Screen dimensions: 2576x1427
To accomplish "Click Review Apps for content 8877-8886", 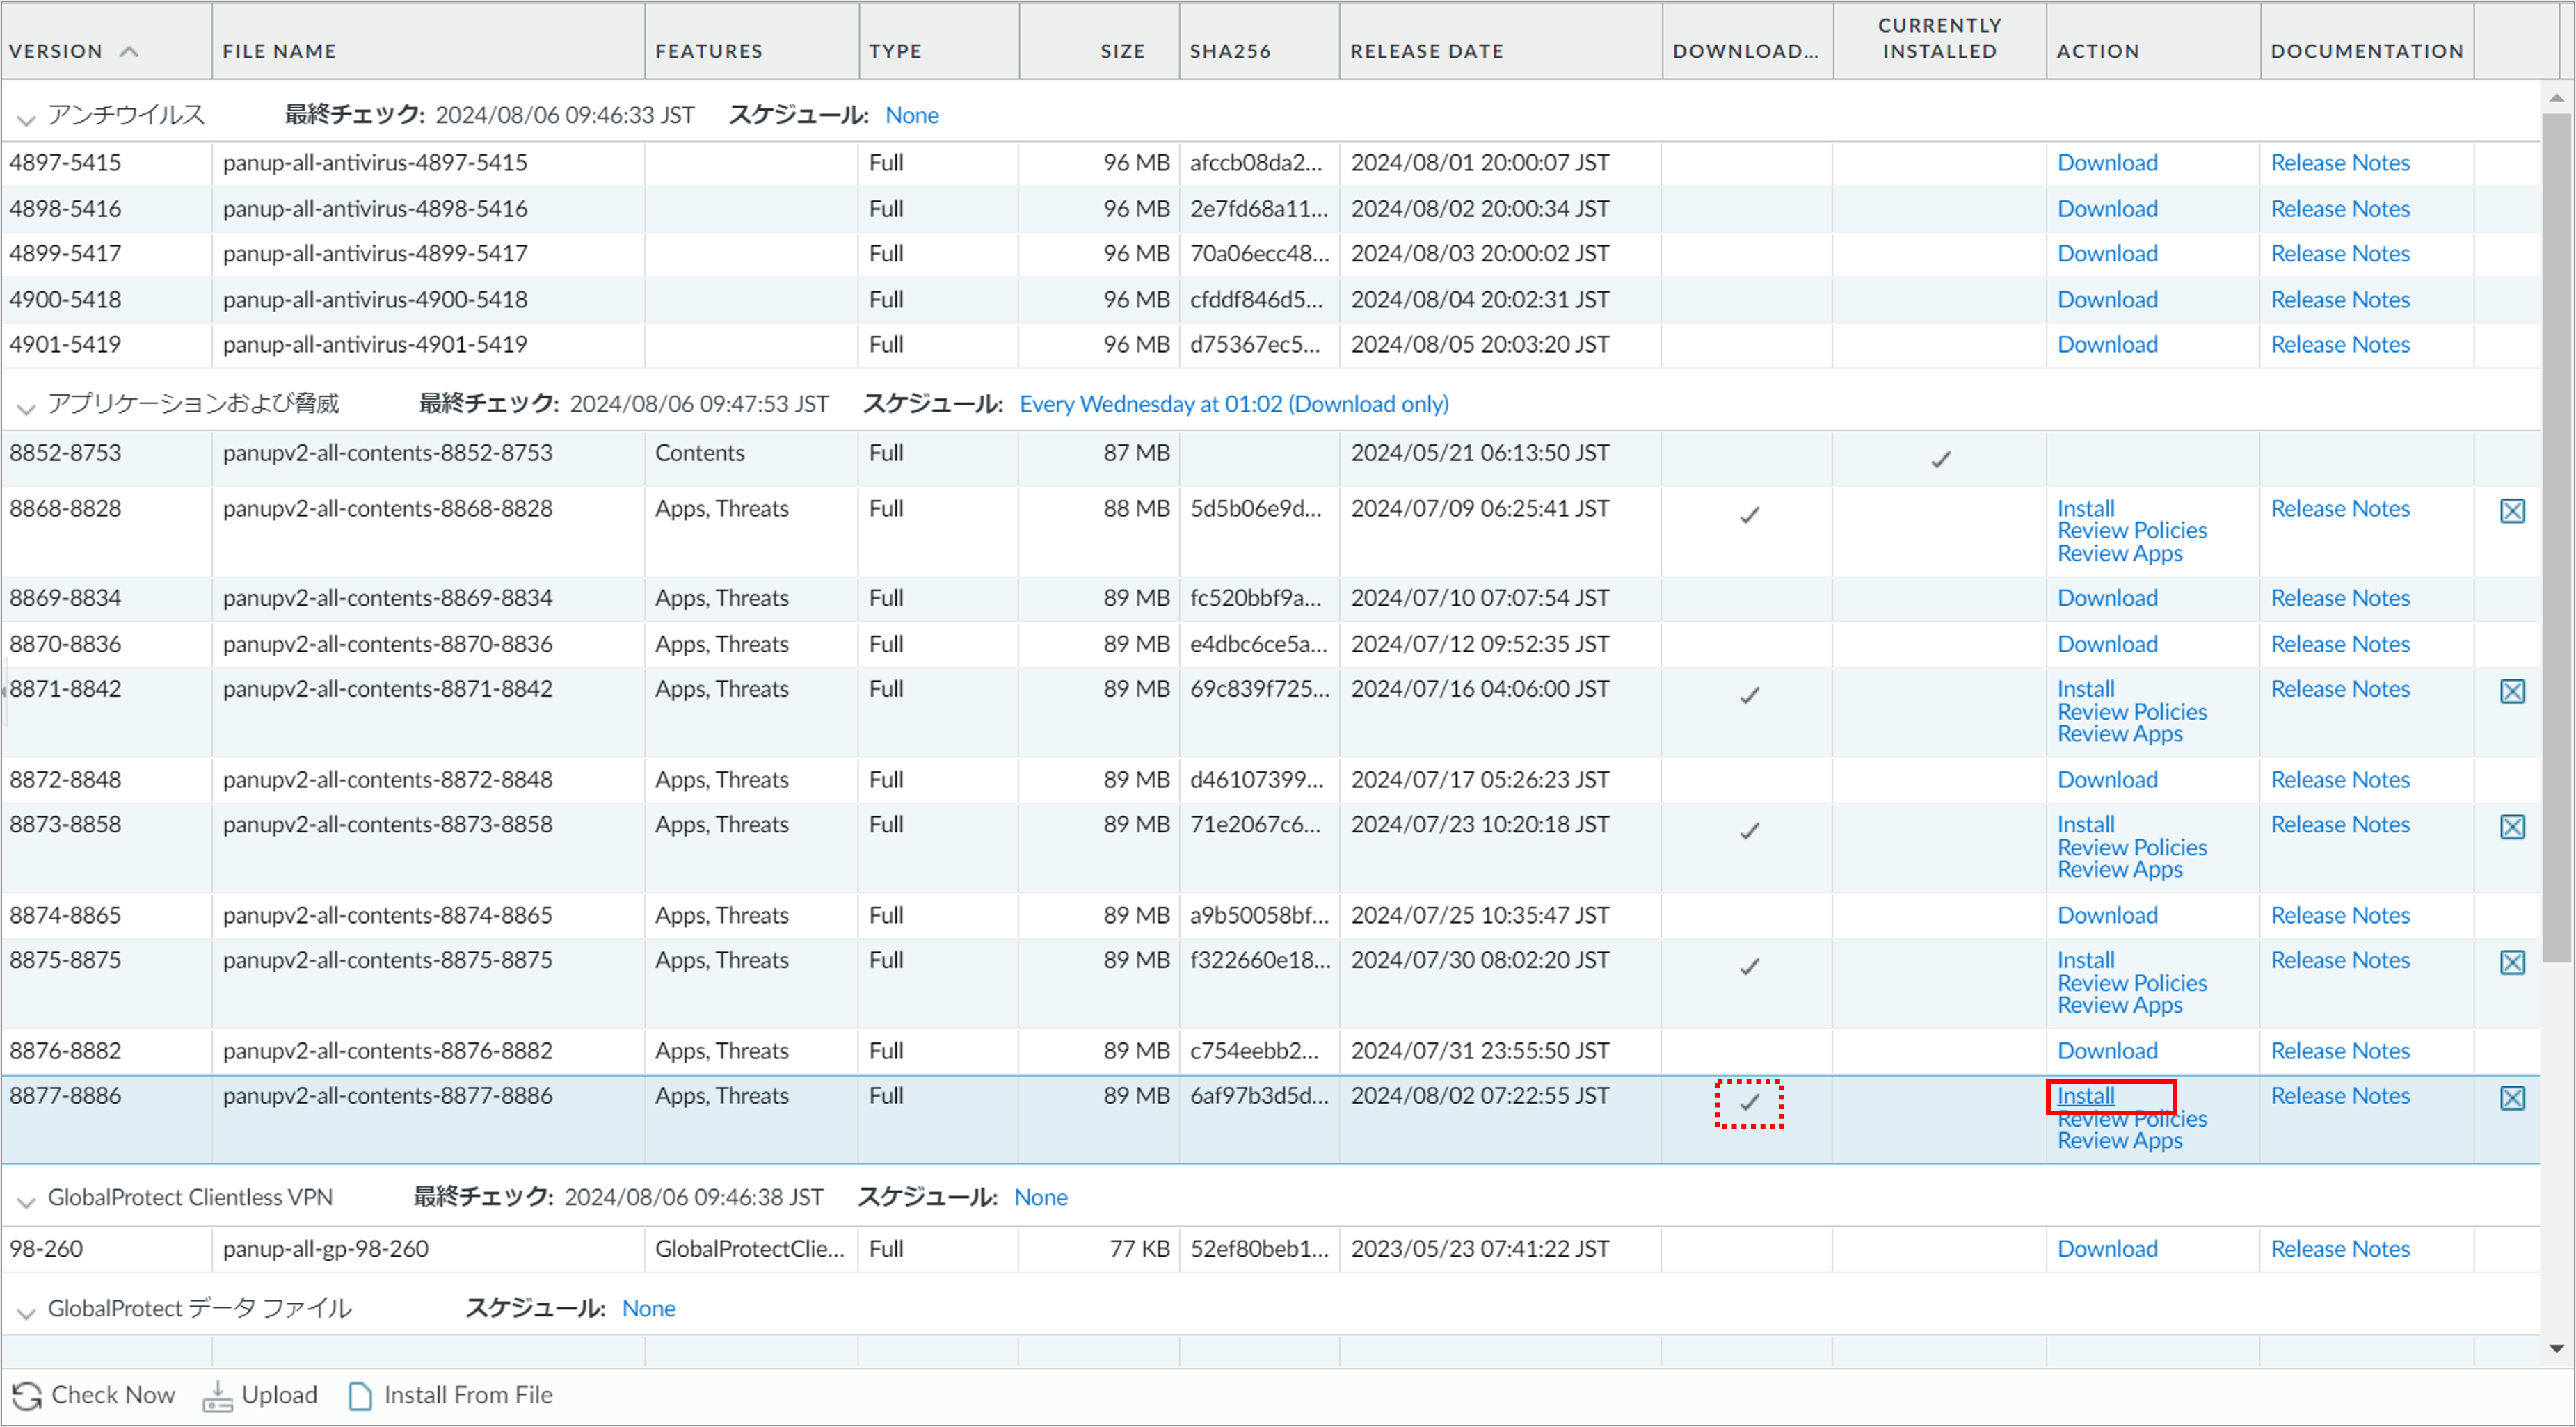I will (x=2120, y=1141).
